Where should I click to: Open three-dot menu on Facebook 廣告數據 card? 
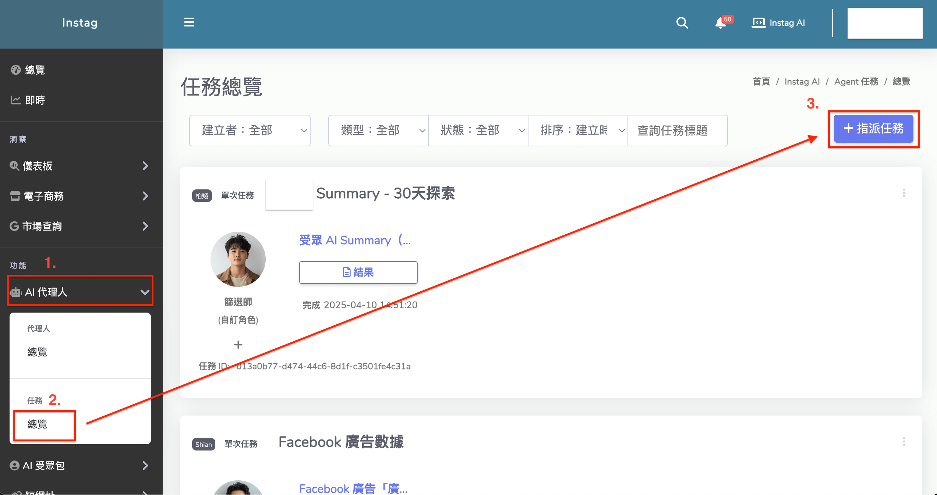tap(904, 442)
